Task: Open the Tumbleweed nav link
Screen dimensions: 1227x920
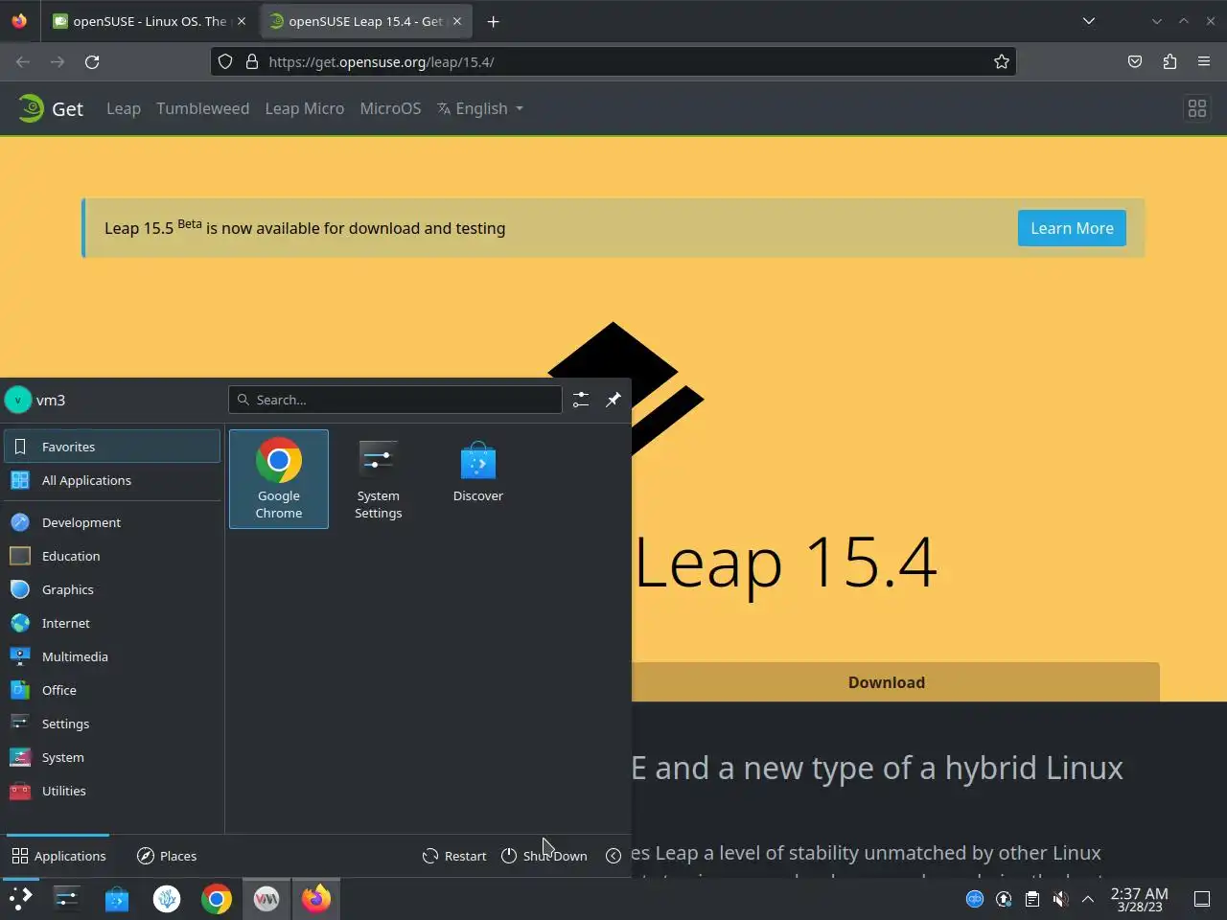Action: [203, 108]
